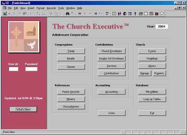
Task: Click the Weddings button
Action: 152,58
